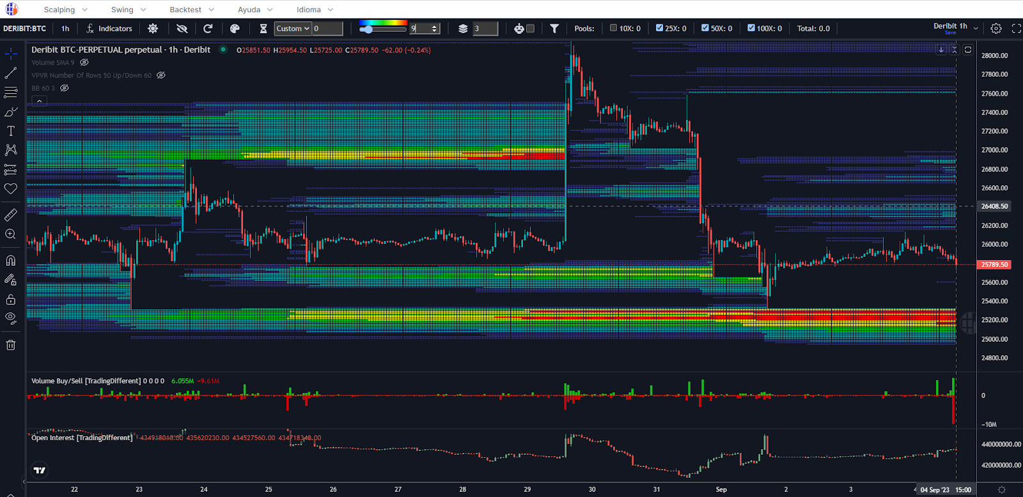Click the collapse pane arrows button
Image resolution: width=1023 pixels, height=497 pixels.
coord(955,50)
